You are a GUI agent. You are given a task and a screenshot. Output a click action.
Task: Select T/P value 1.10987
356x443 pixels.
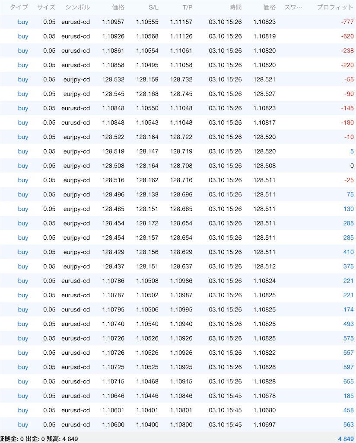(181, 295)
